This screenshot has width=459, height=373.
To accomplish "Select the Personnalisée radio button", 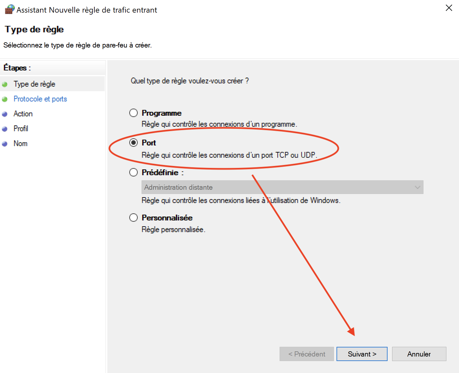I will (133, 218).
